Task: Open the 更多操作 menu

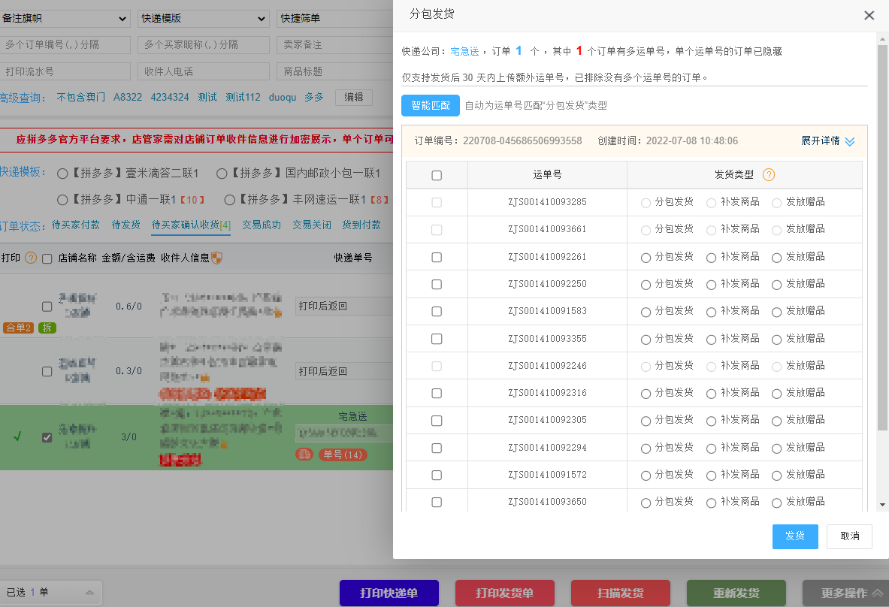Action: pos(845,593)
